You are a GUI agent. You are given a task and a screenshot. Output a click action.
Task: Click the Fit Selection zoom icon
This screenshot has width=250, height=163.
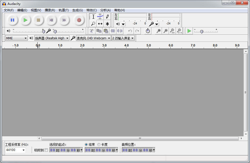tap(172, 31)
